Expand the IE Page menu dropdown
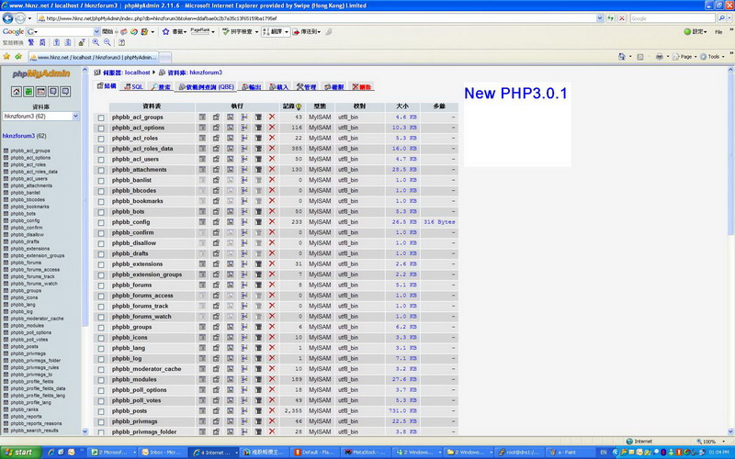This screenshot has height=459, width=735. [685, 57]
